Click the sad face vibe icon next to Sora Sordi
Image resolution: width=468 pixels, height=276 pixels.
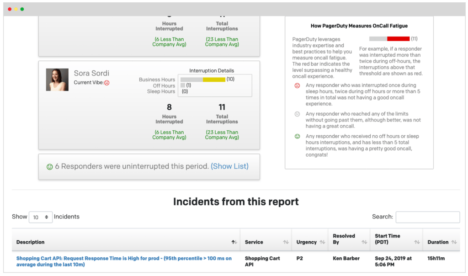tap(107, 83)
